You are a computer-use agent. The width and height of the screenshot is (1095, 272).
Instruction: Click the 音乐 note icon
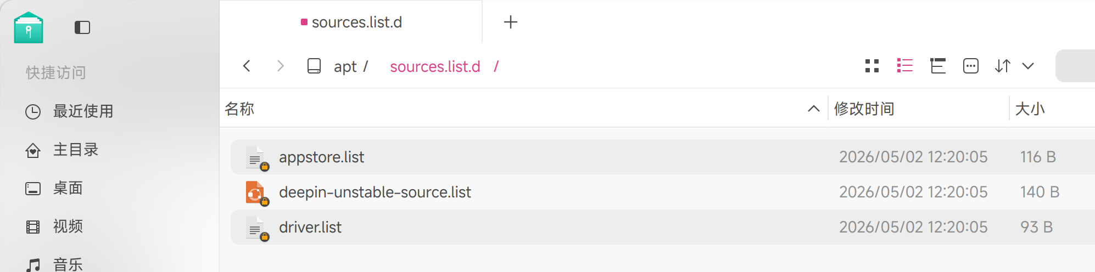coord(33,265)
